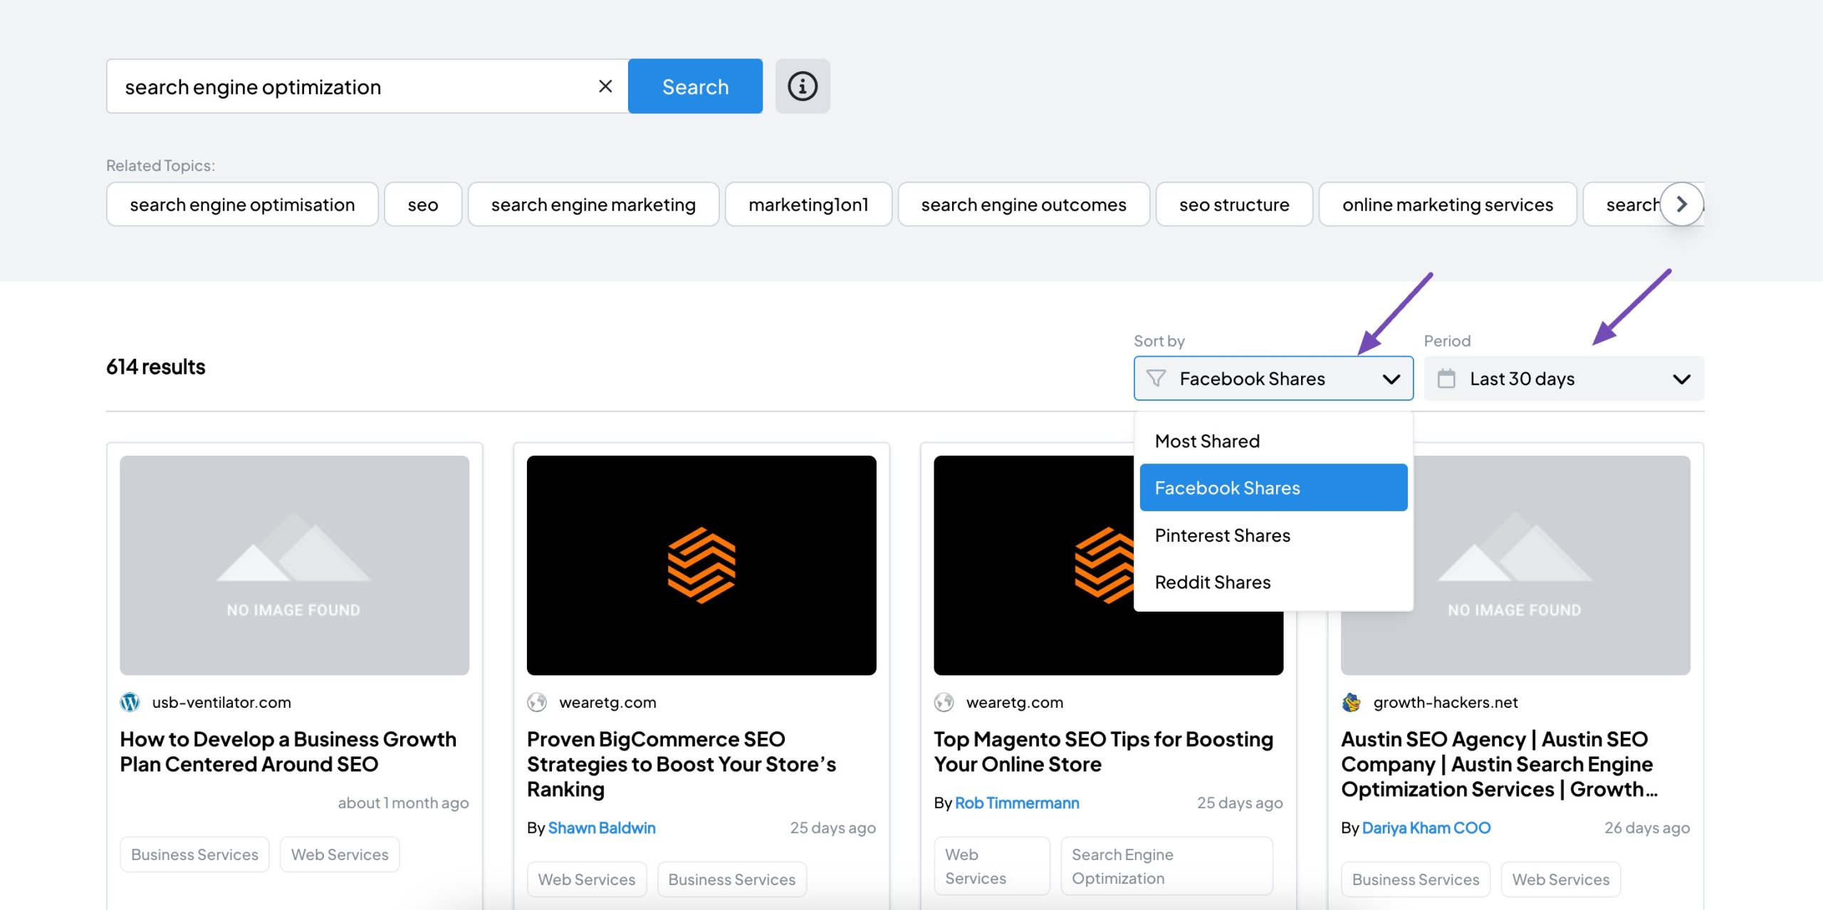Advance related topics with right chevron arrow
Image resolution: width=1823 pixels, height=910 pixels.
pyautogui.click(x=1681, y=204)
